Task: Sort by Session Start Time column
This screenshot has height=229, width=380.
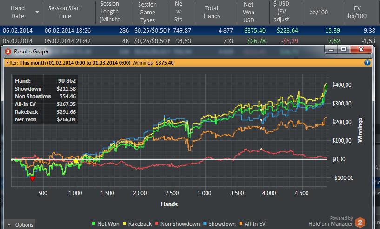Action: tap(65, 12)
